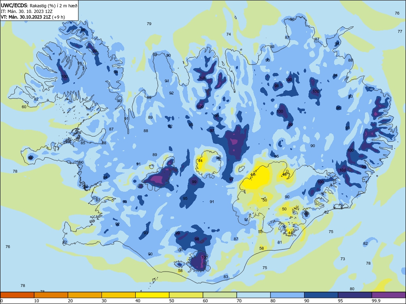Click the orange 10–20 legend swatch
This screenshot has height=304, width=406.
point(51,295)
